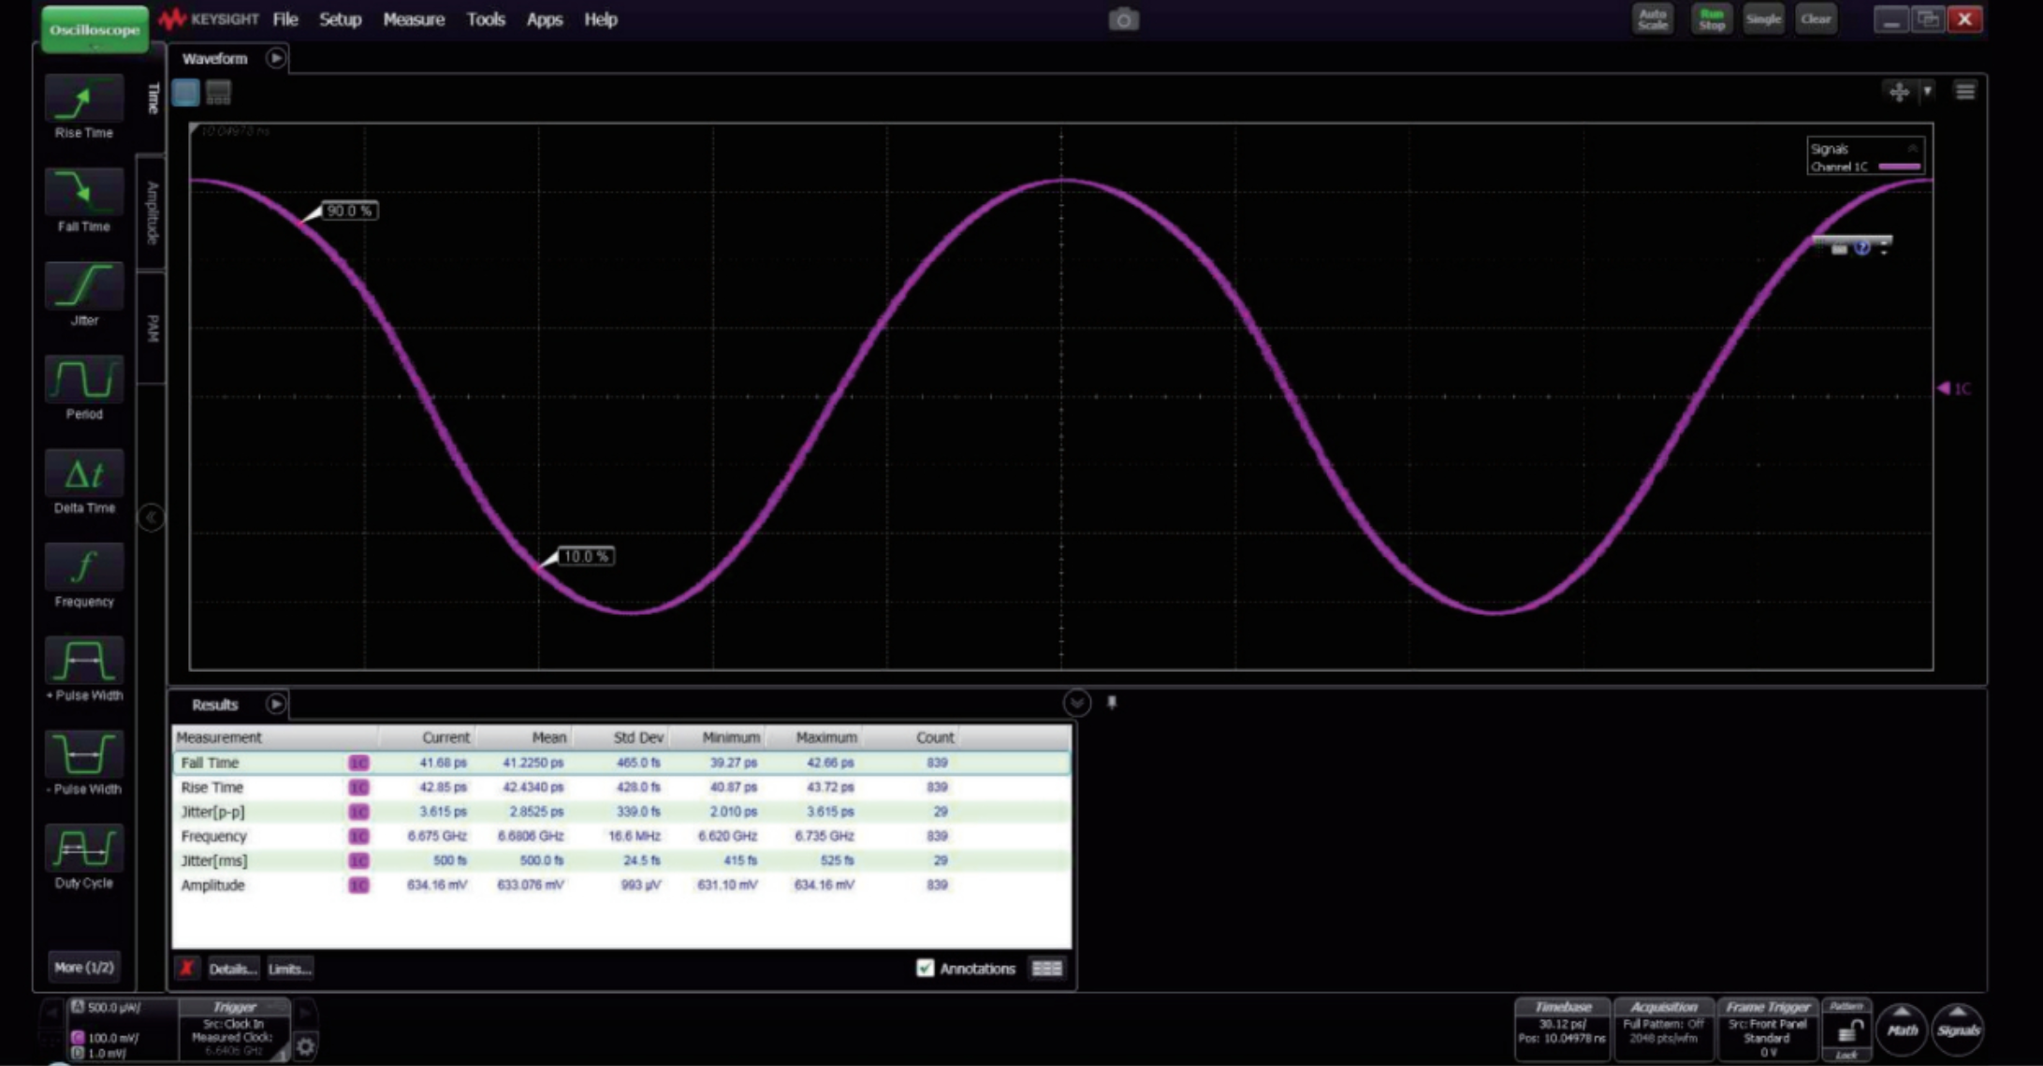
Task: Click the single waveform view icon
Action: click(x=186, y=93)
